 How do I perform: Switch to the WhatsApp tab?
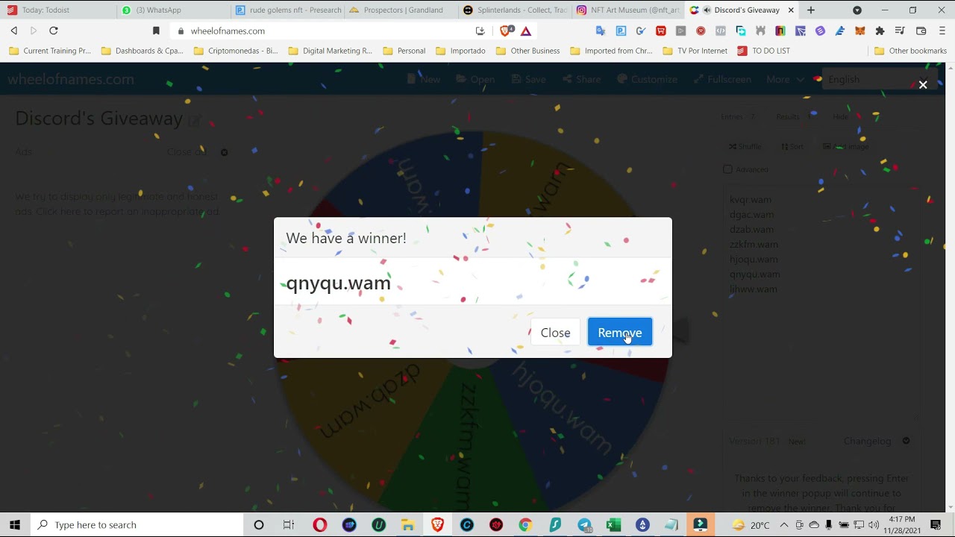click(x=172, y=10)
